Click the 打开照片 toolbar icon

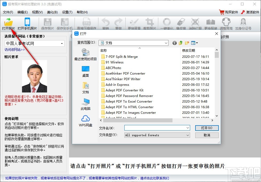click(9, 22)
